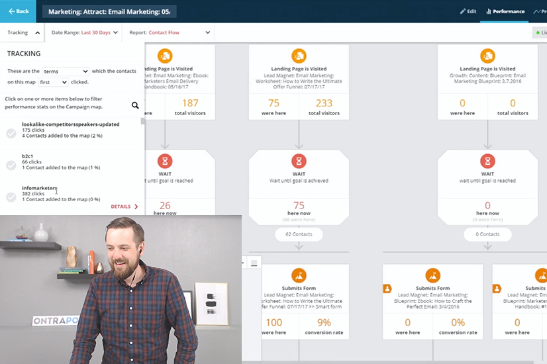Click '66 clicks' under b2c1
This screenshot has height=364, width=547.
tap(32, 161)
